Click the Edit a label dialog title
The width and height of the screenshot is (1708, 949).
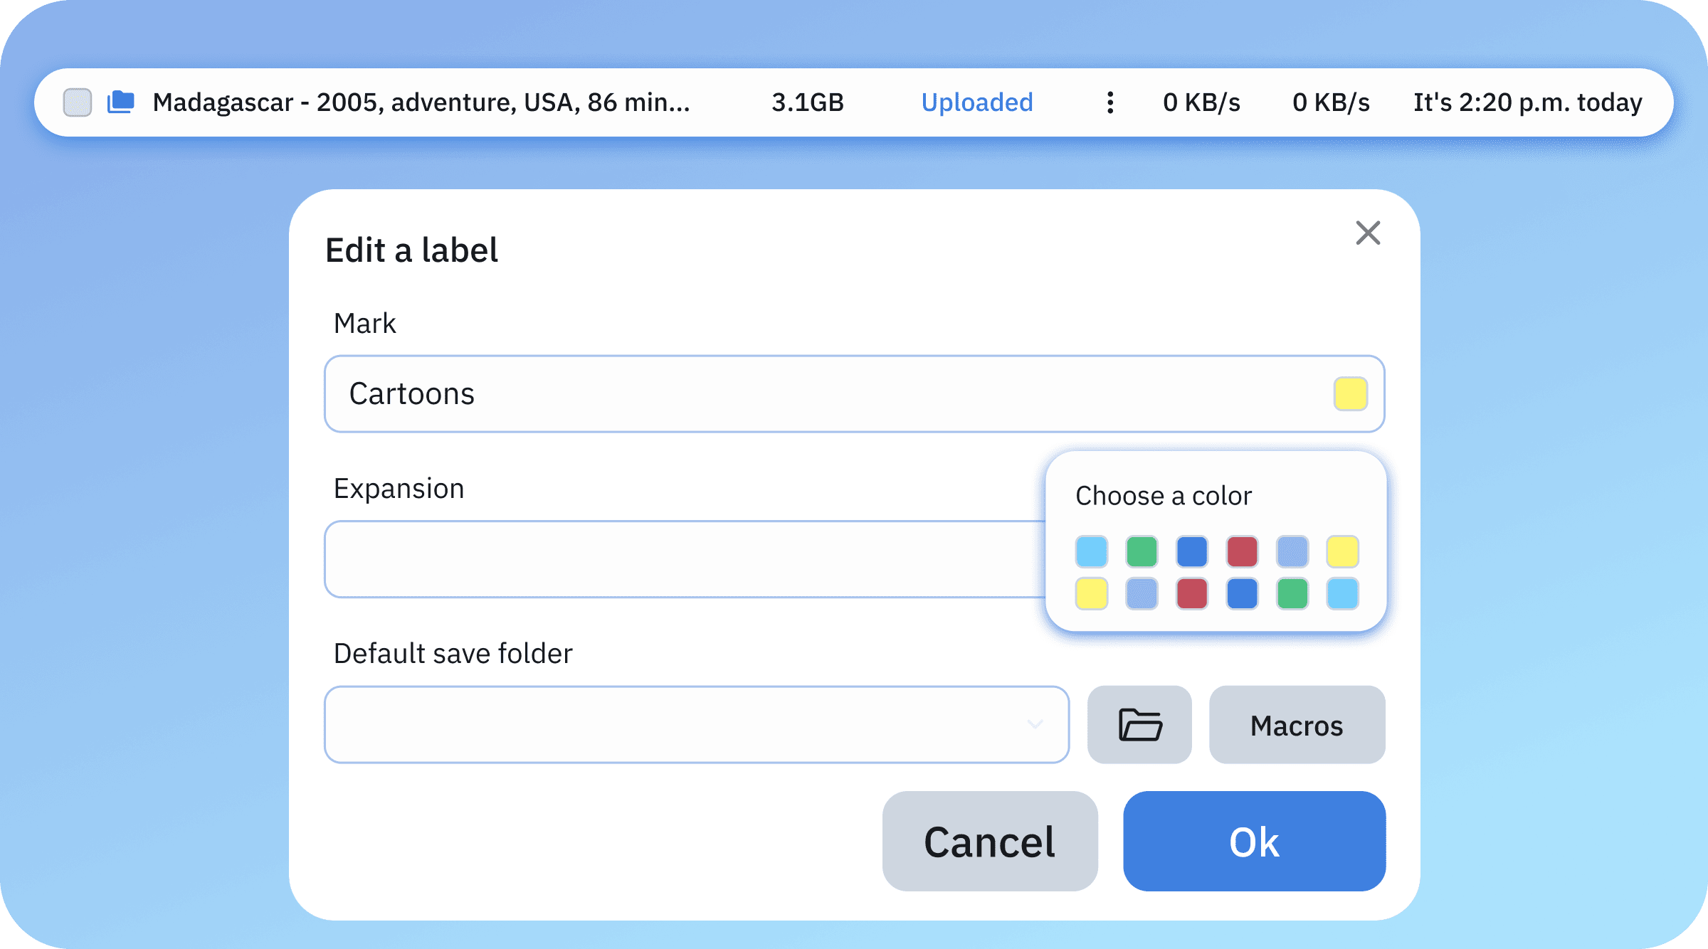point(411,249)
